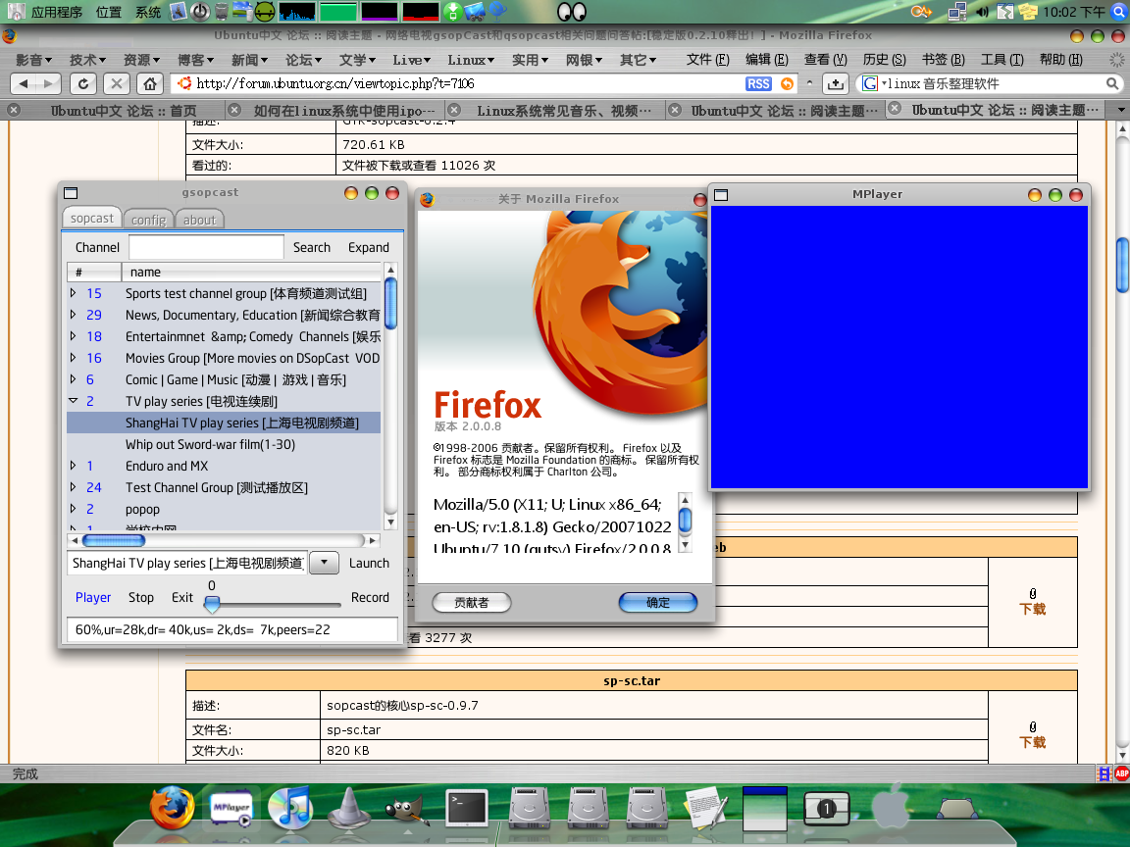Switch to the about tab in gsopcast
The height and width of the screenshot is (847, 1130).
tap(200, 220)
